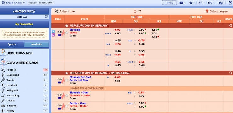Select Slovenia - Over odds -0.84
233x113 pixels.
coord(141,93)
